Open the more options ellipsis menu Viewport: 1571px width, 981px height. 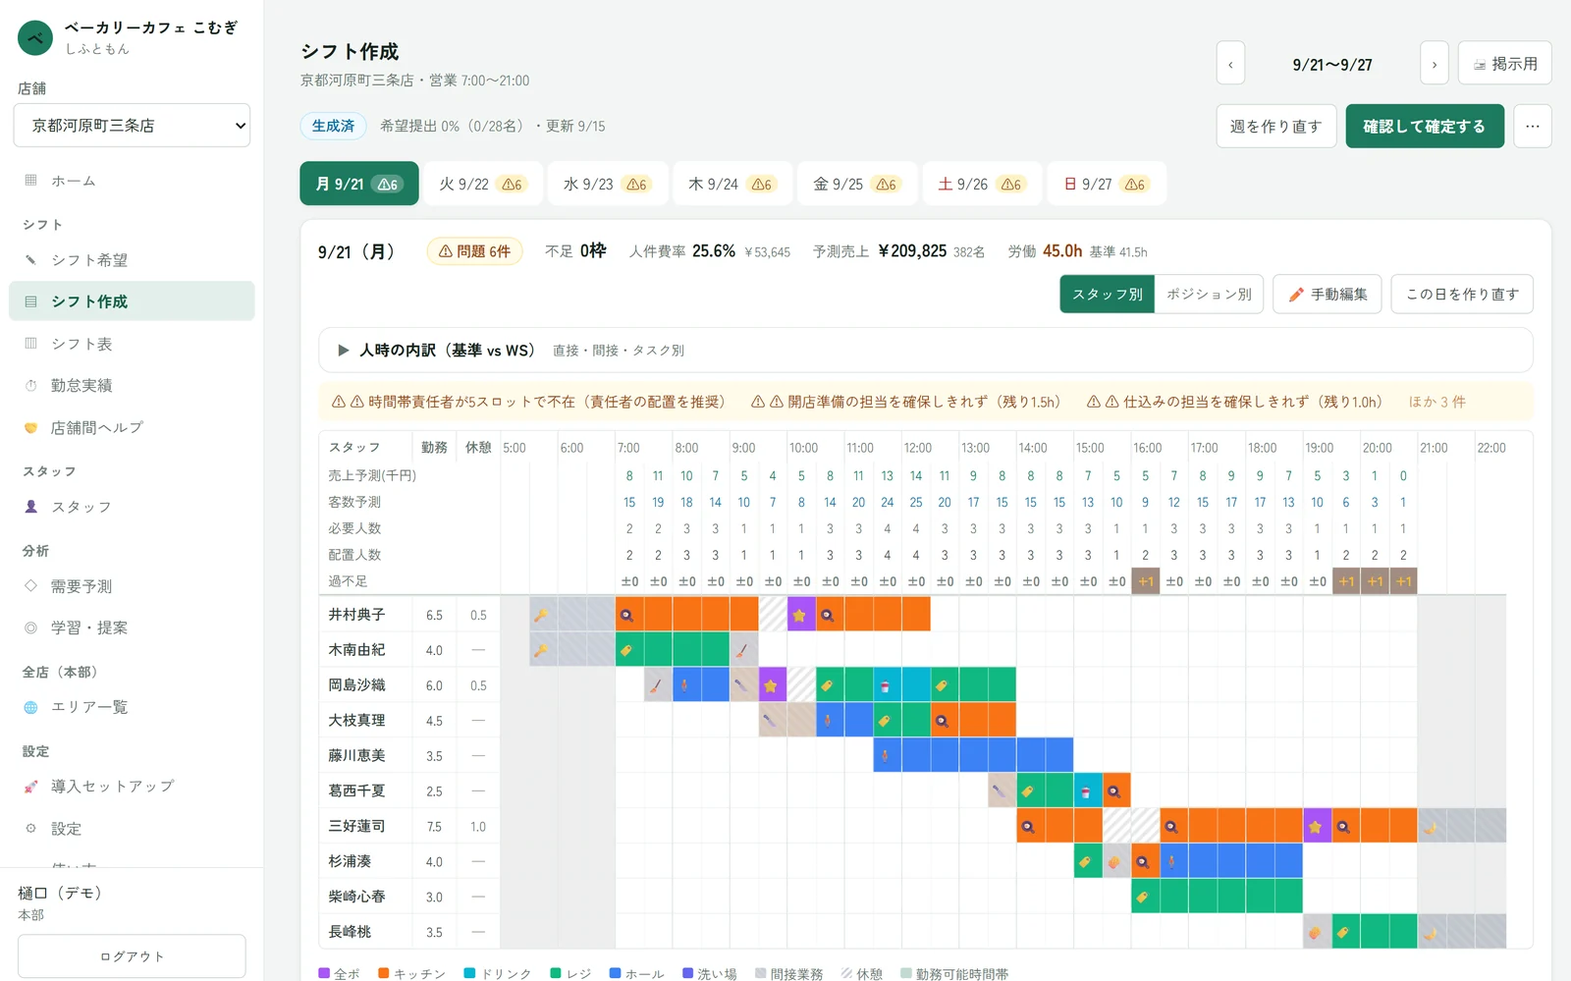(x=1533, y=126)
